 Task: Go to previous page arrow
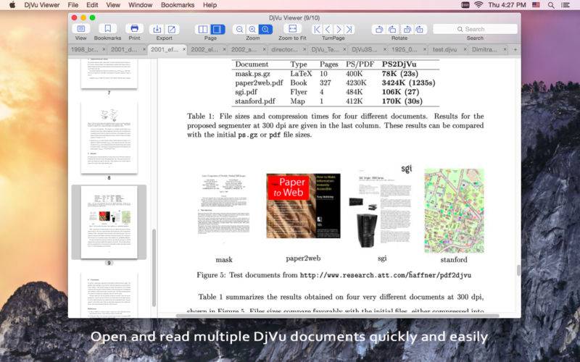point(328,29)
